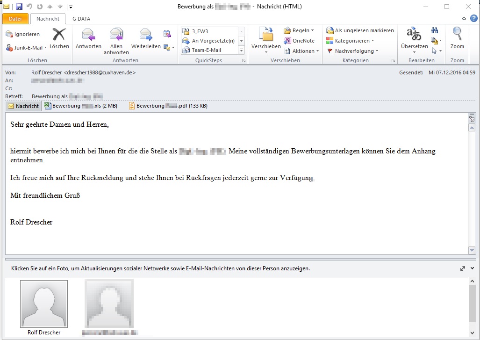Click the save icon in title bar

[19, 7]
